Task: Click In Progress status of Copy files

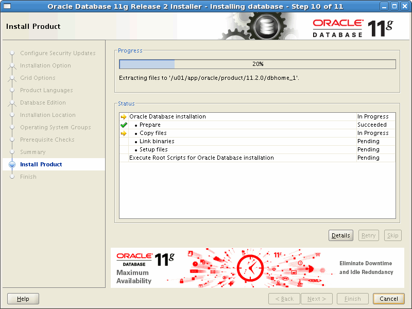Action: pos(373,133)
